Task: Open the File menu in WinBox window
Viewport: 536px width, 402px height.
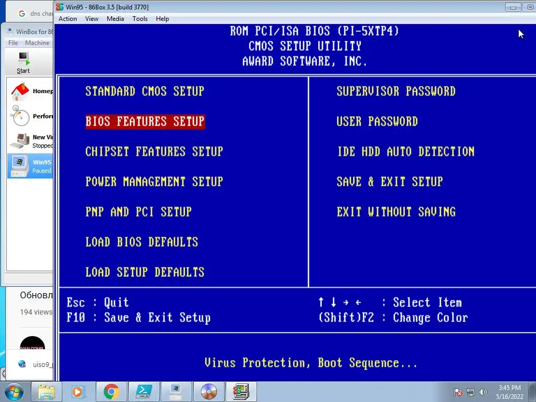Action: pos(13,43)
